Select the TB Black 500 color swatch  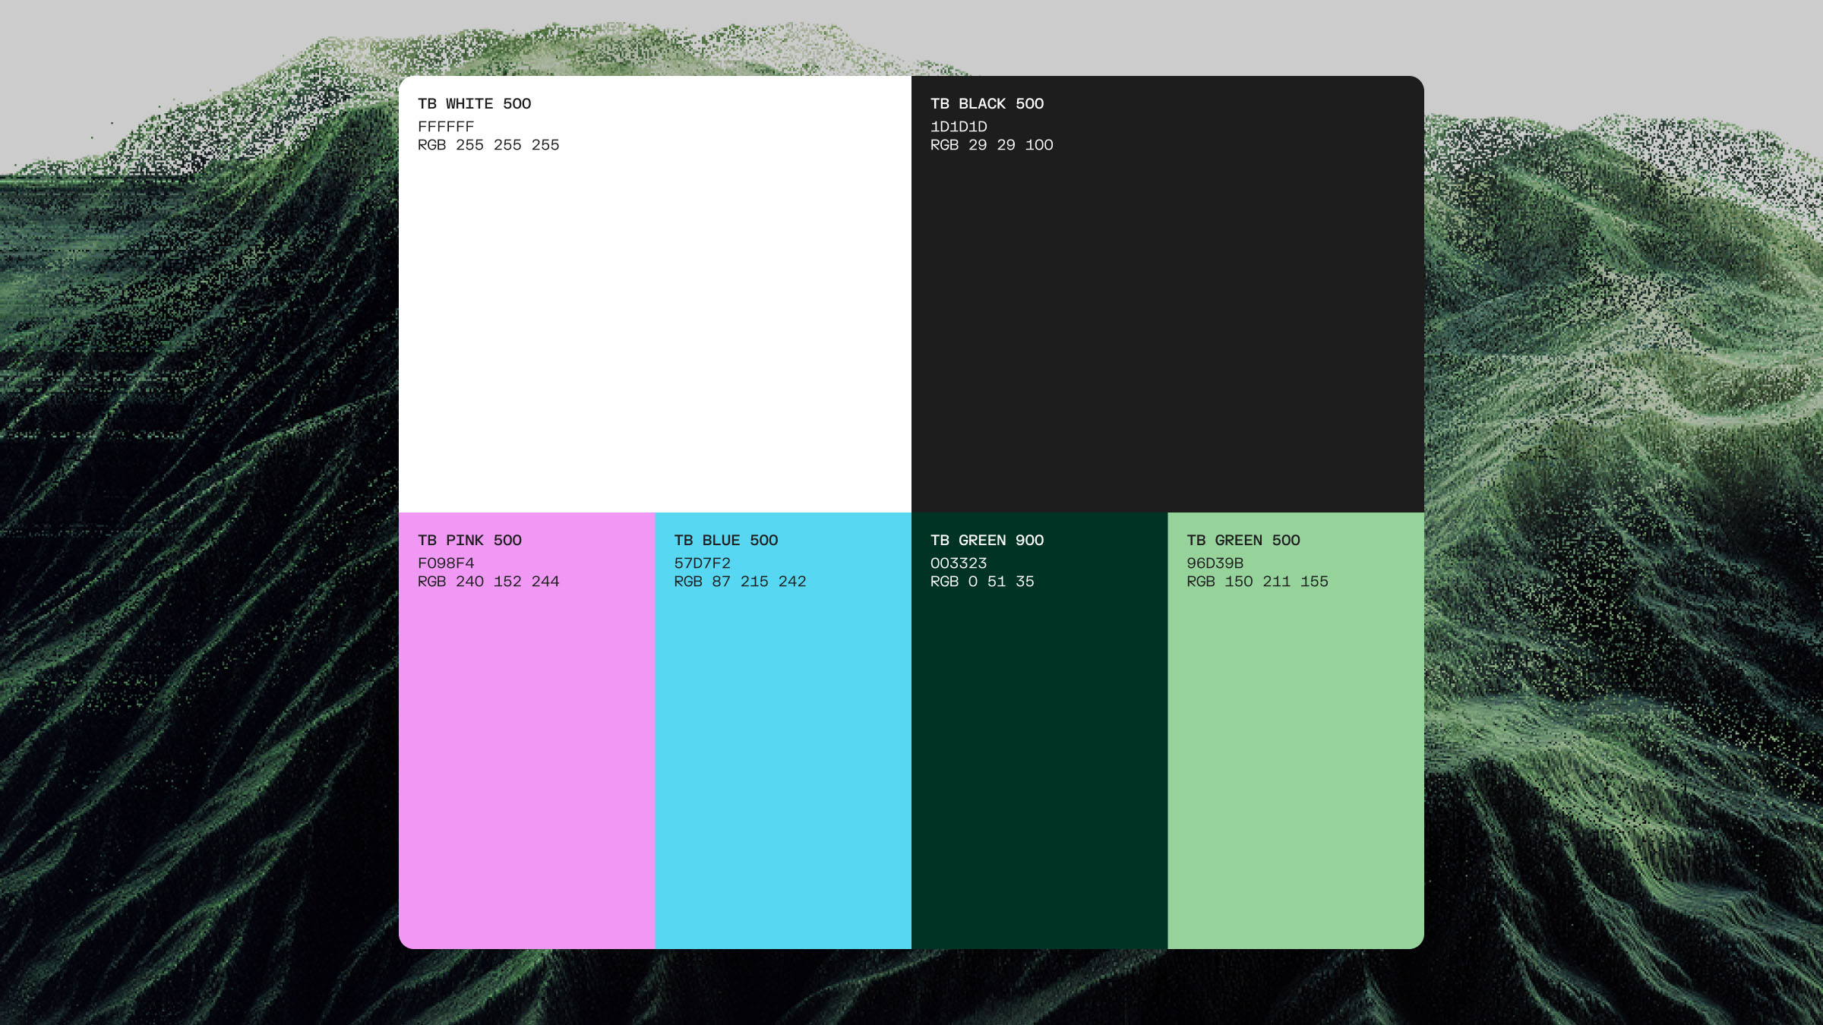coord(1167,294)
